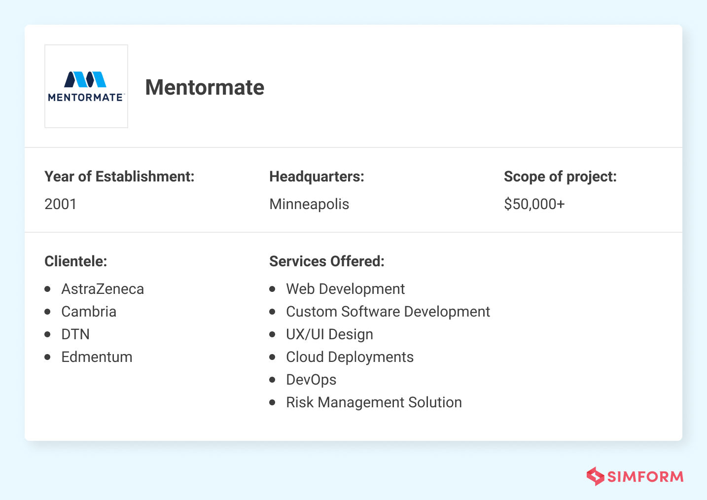Viewport: 707px width, 500px height.
Task: Click the Services Offered heading
Action: (x=326, y=261)
